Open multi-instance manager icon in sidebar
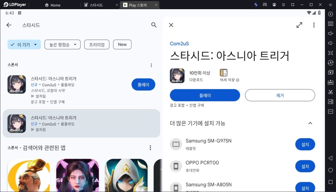This screenshot has height=192, width=336. (330, 73)
